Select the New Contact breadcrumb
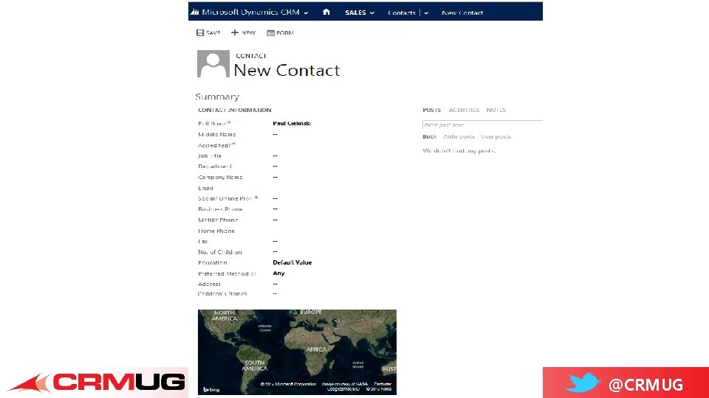Viewport: 709px width, 398px height. (x=462, y=13)
